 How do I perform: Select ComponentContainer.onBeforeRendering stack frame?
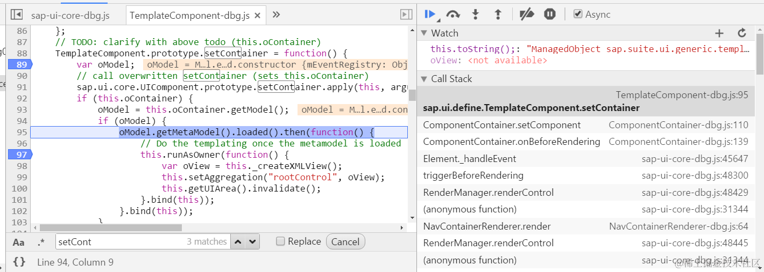point(586,142)
